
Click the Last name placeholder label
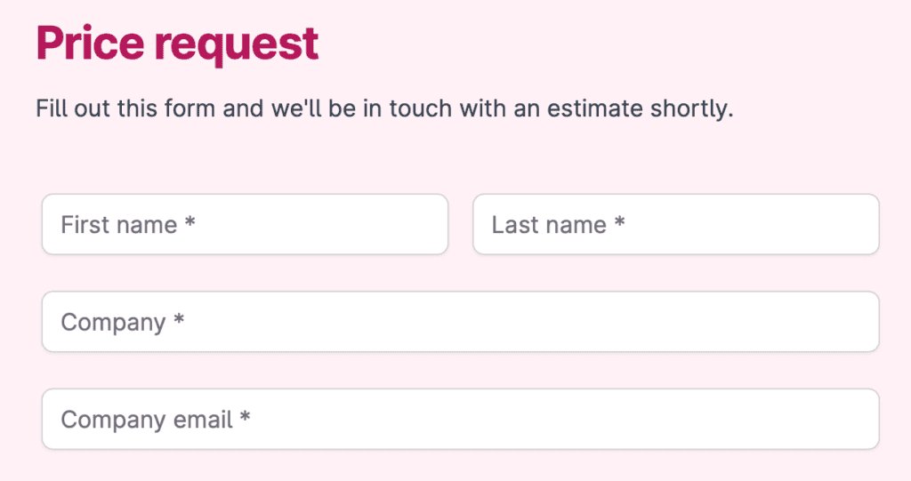tap(549, 225)
